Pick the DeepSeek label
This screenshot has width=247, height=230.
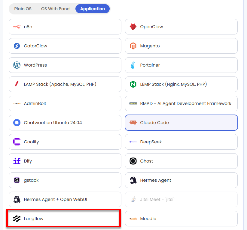click(151, 142)
